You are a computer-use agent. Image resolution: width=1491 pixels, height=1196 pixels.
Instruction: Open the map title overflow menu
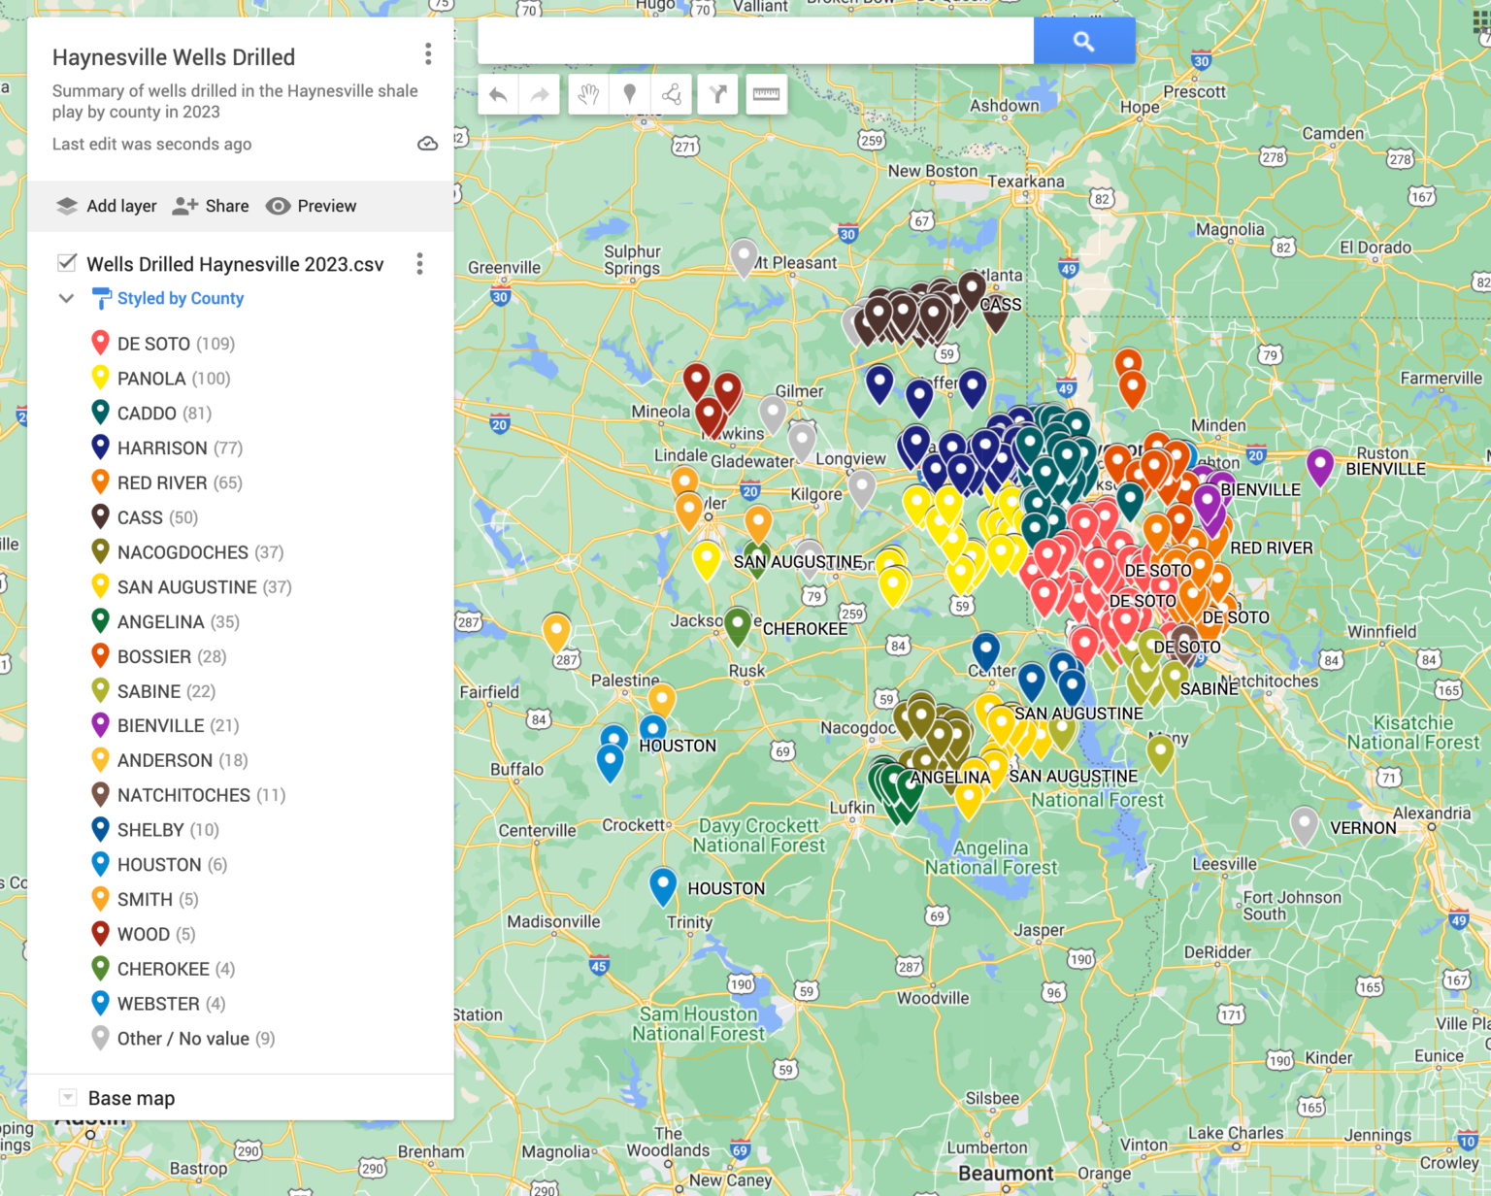pyautogui.click(x=428, y=54)
